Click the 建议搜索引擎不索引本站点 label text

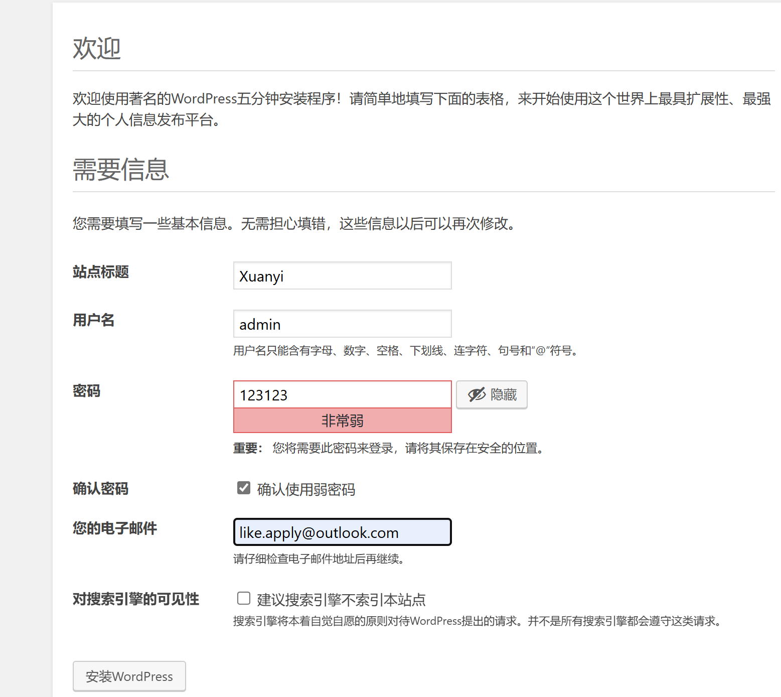pyautogui.click(x=341, y=600)
